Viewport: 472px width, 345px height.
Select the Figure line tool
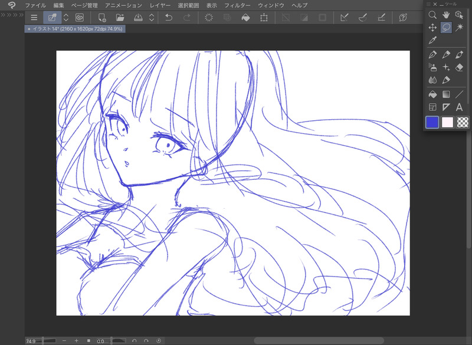coord(459,94)
